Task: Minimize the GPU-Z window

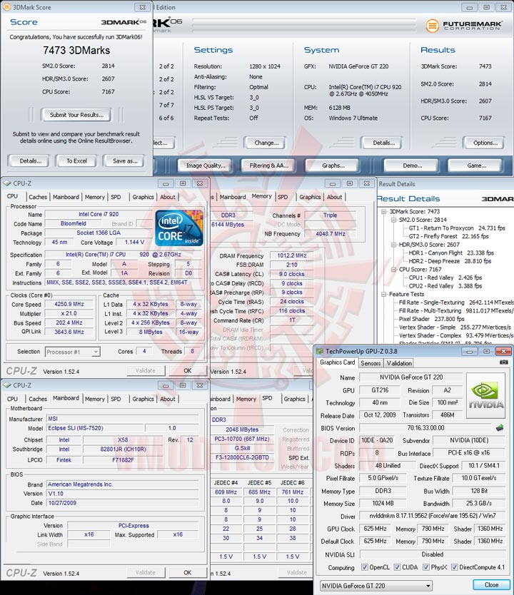Action: tap(469, 352)
